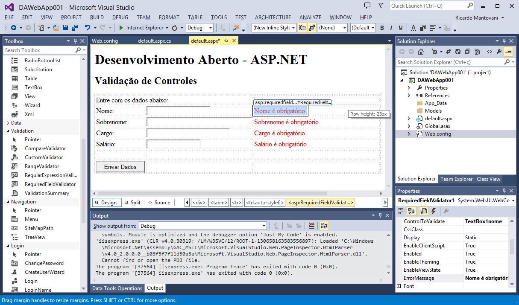The image size is (519, 305).
Task: Toggle word wrap in Output panel
Action: coord(324,226)
